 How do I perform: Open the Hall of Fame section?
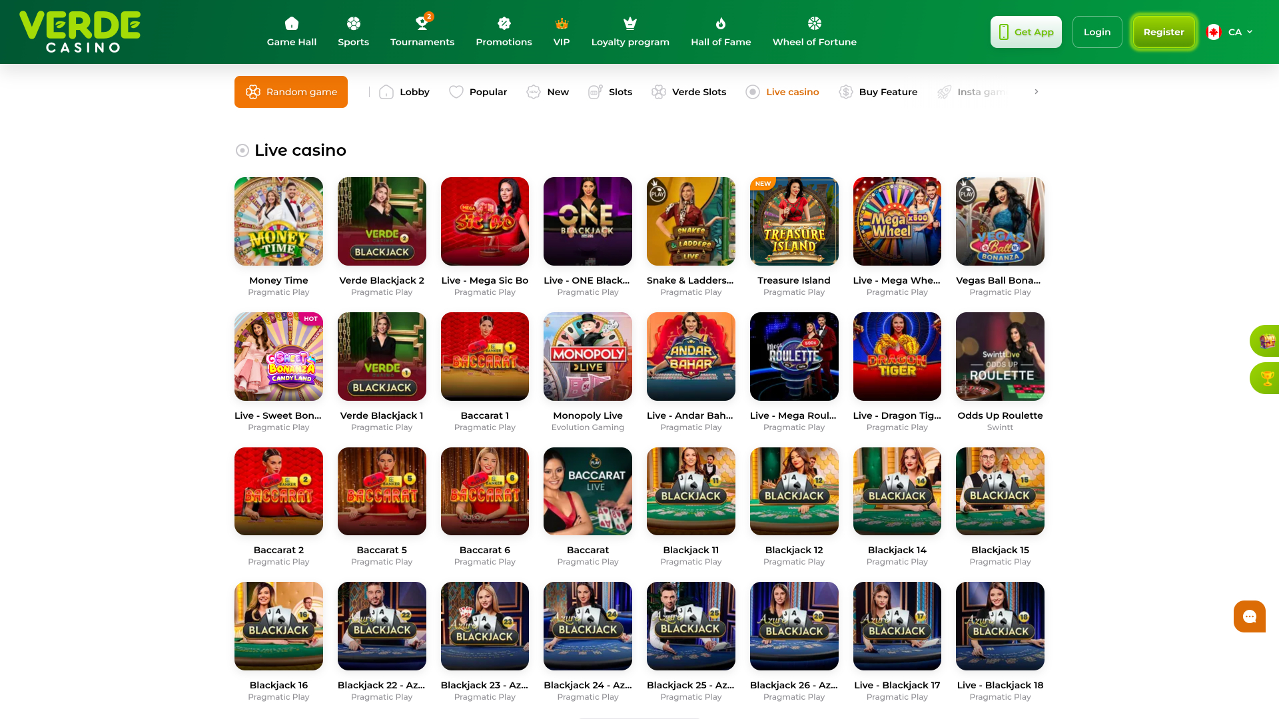720,31
